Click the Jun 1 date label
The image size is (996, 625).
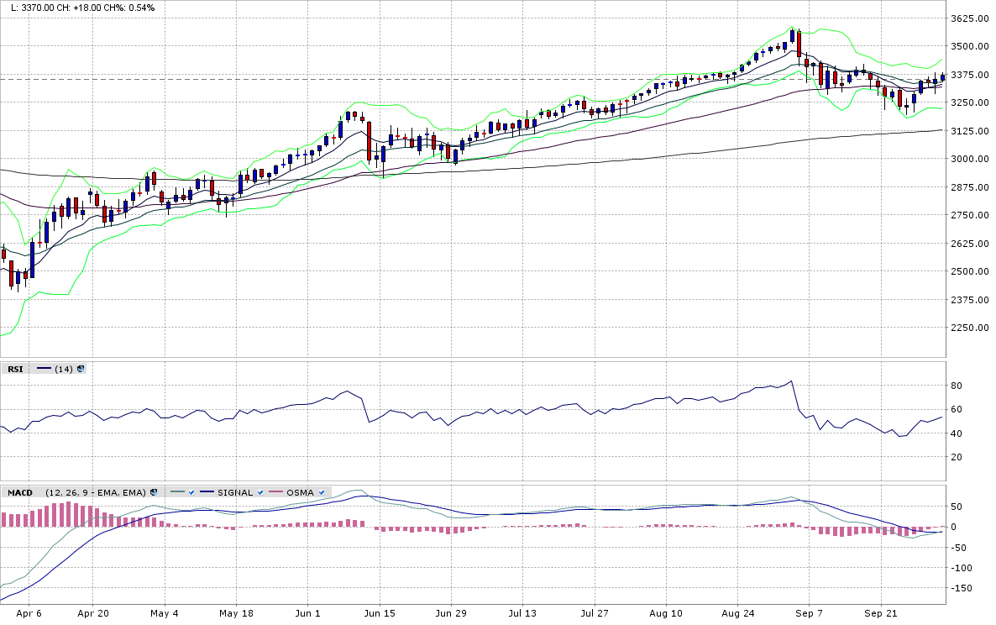coord(308,613)
